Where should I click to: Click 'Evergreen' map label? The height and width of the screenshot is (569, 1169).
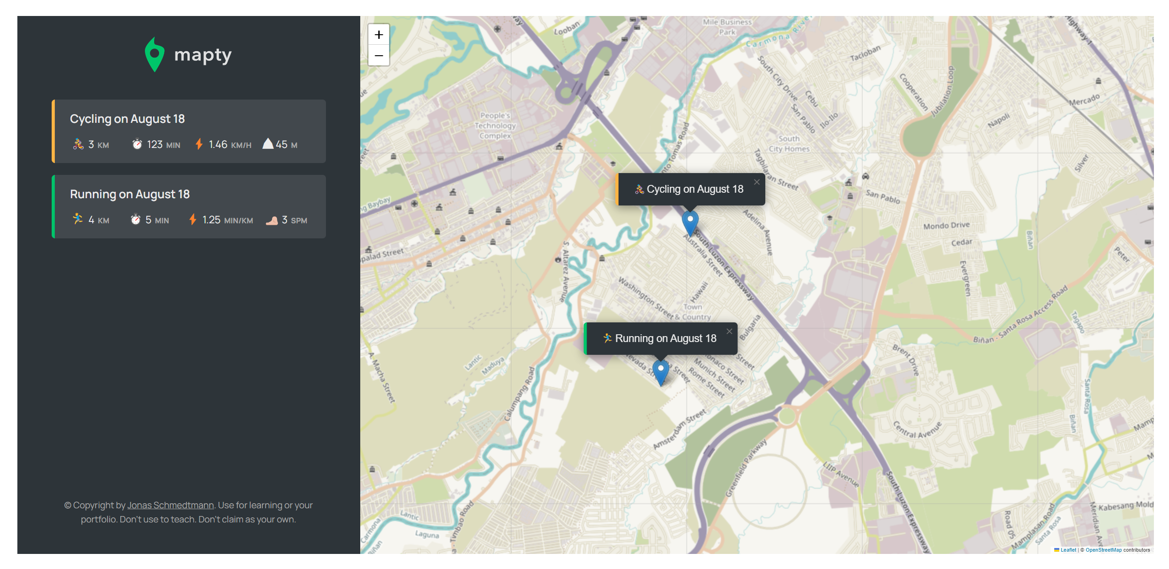965,278
